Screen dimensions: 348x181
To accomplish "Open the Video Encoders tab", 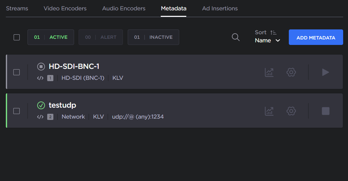I will [65, 8].
